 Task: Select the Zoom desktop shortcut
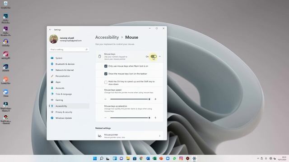tap(5, 93)
